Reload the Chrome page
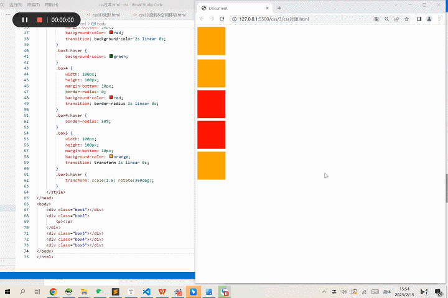 coord(222,19)
